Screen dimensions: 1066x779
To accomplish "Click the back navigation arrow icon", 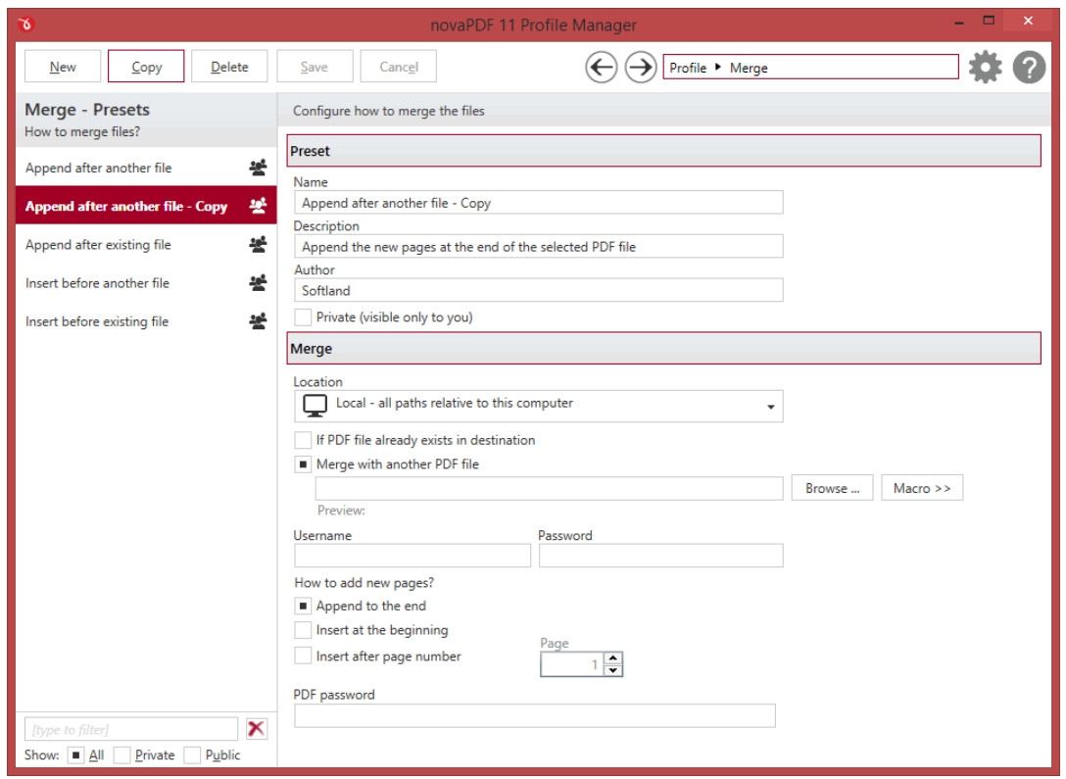I will pyautogui.click(x=601, y=68).
